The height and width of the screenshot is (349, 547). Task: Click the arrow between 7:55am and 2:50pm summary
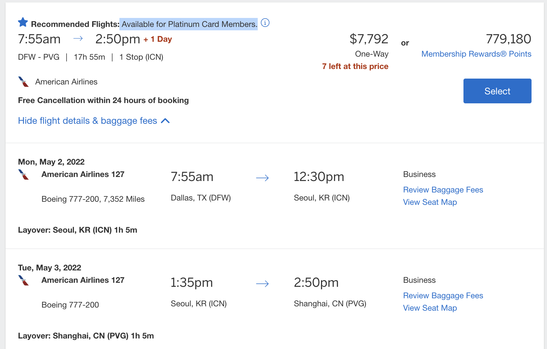pyautogui.click(x=78, y=38)
